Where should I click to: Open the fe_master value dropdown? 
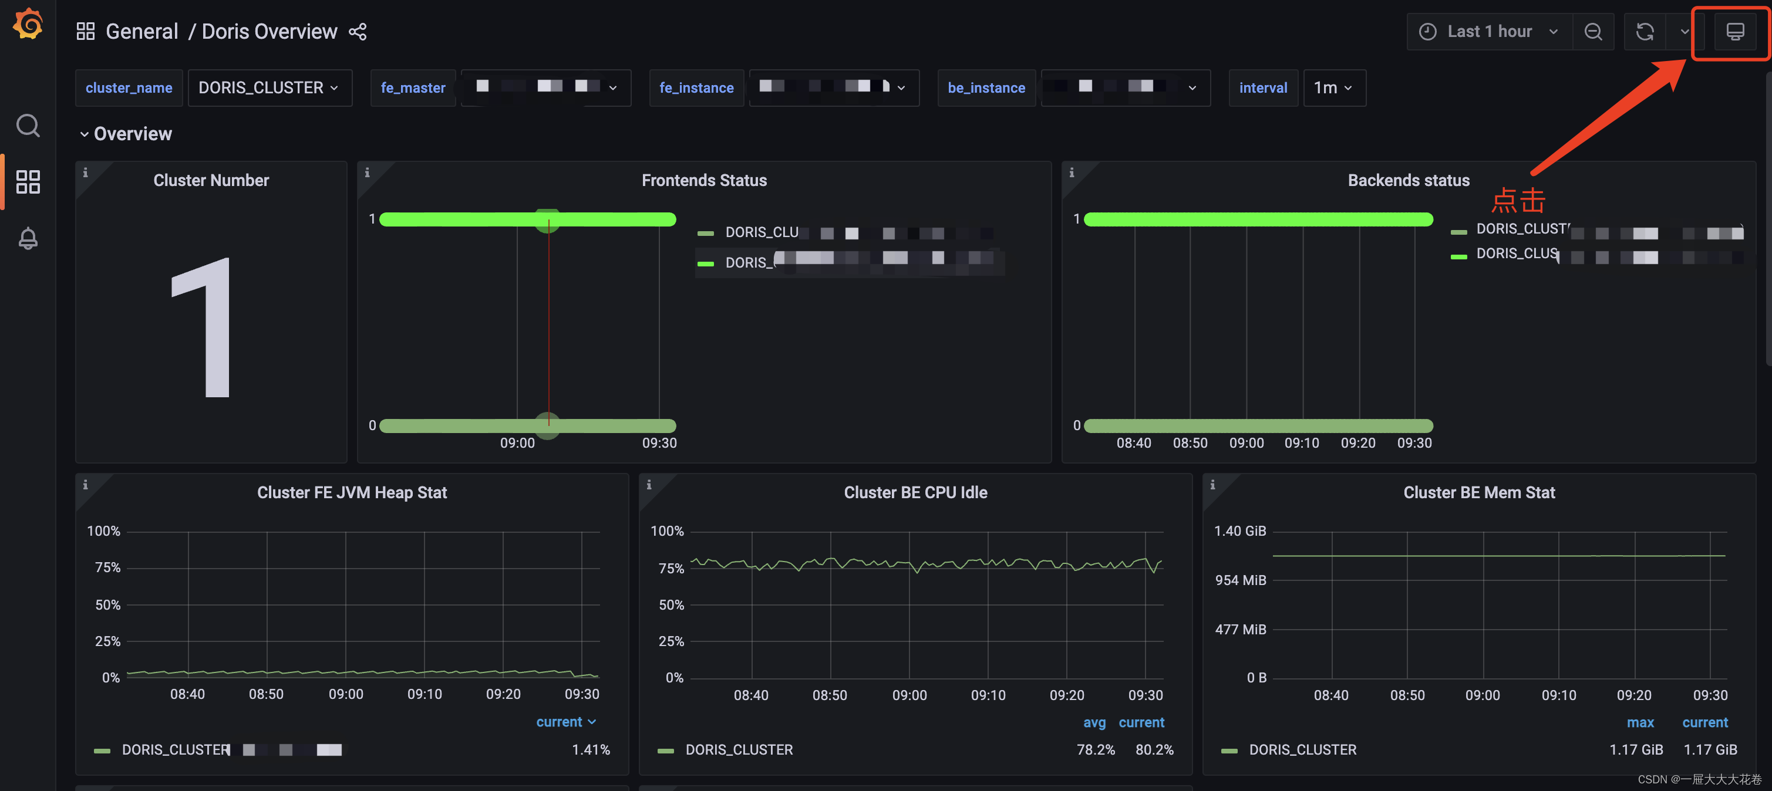tap(545, 88)
